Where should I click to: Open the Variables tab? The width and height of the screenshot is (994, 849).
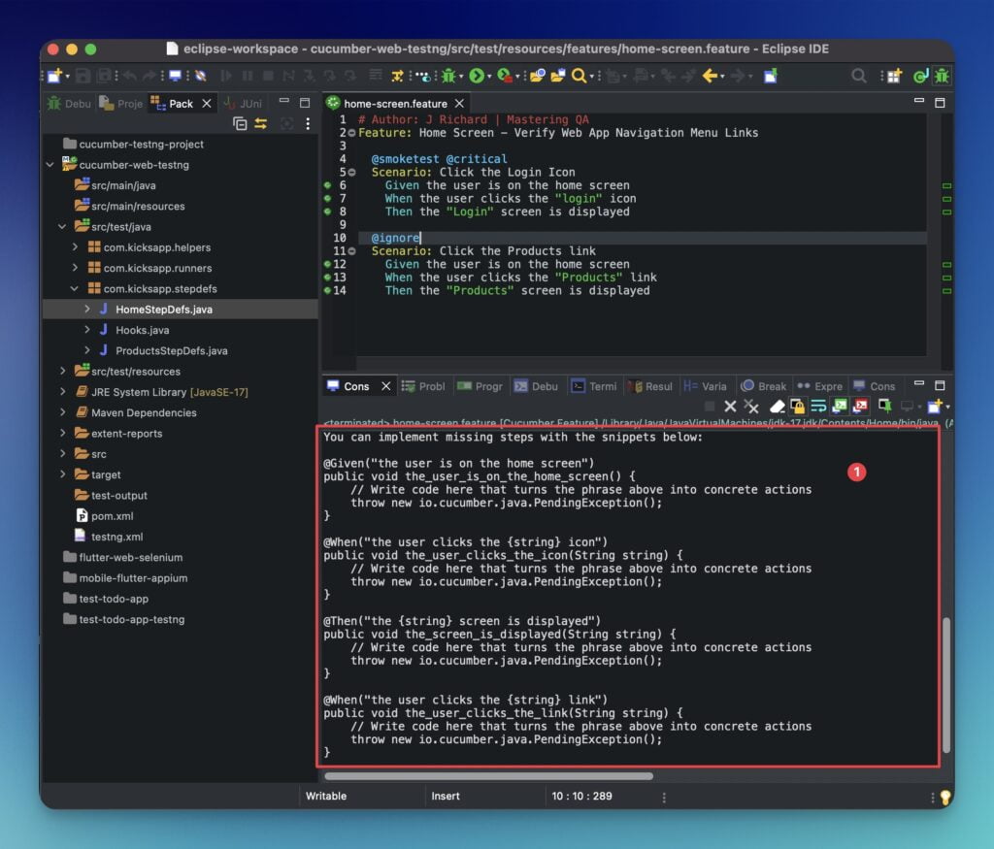point(705,386)
